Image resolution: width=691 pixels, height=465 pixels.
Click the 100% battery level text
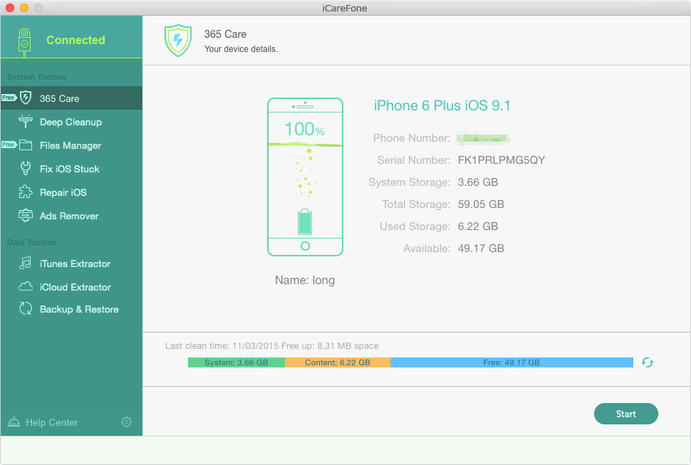tap(304, 129)
